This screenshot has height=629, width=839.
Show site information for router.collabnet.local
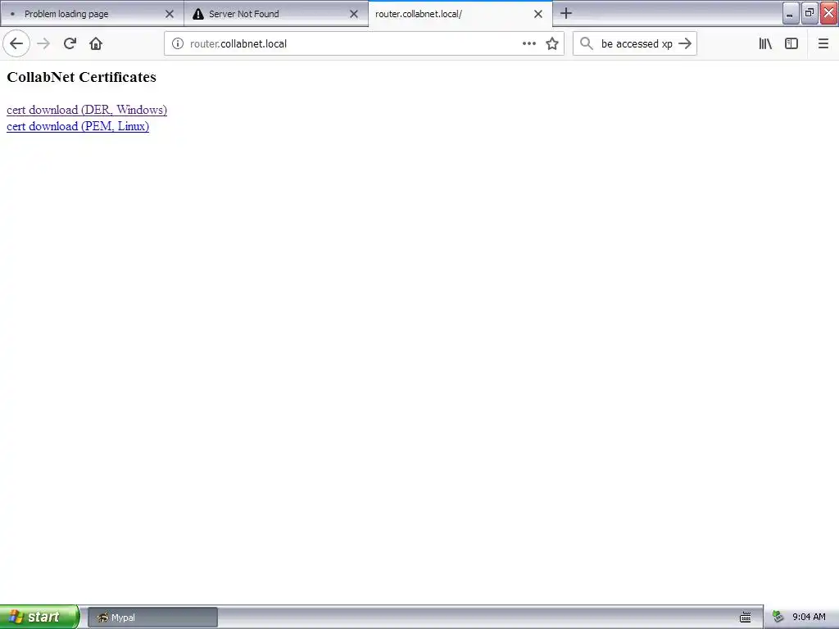click(x=178, y=43)
